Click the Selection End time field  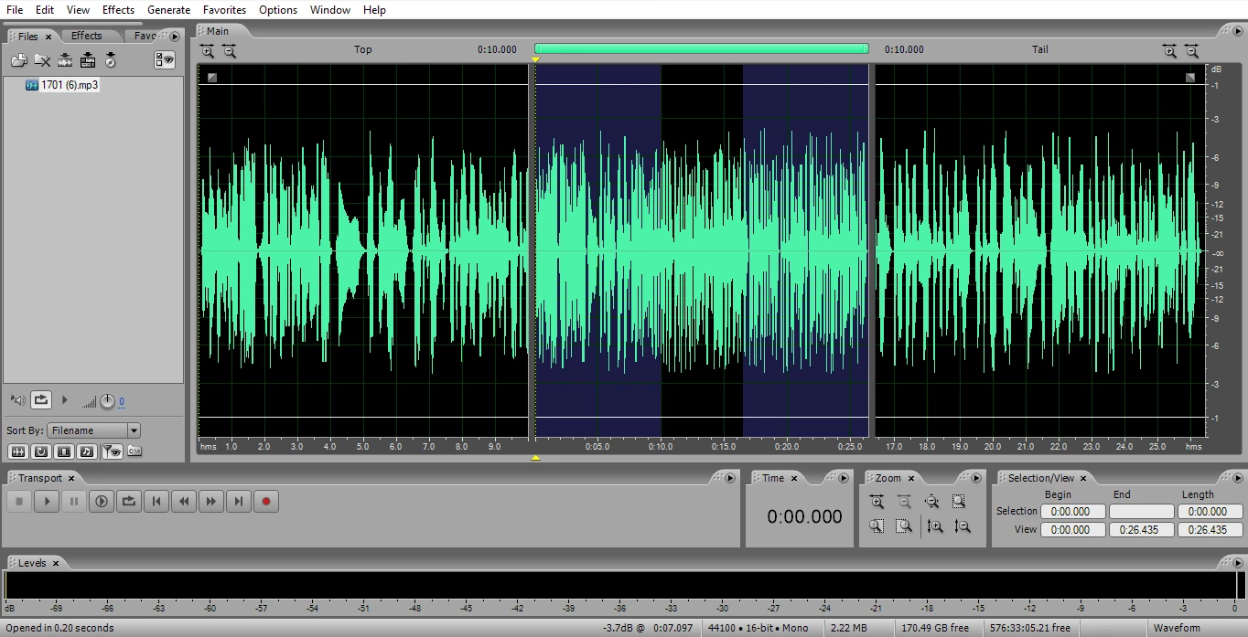[1141, 512]
